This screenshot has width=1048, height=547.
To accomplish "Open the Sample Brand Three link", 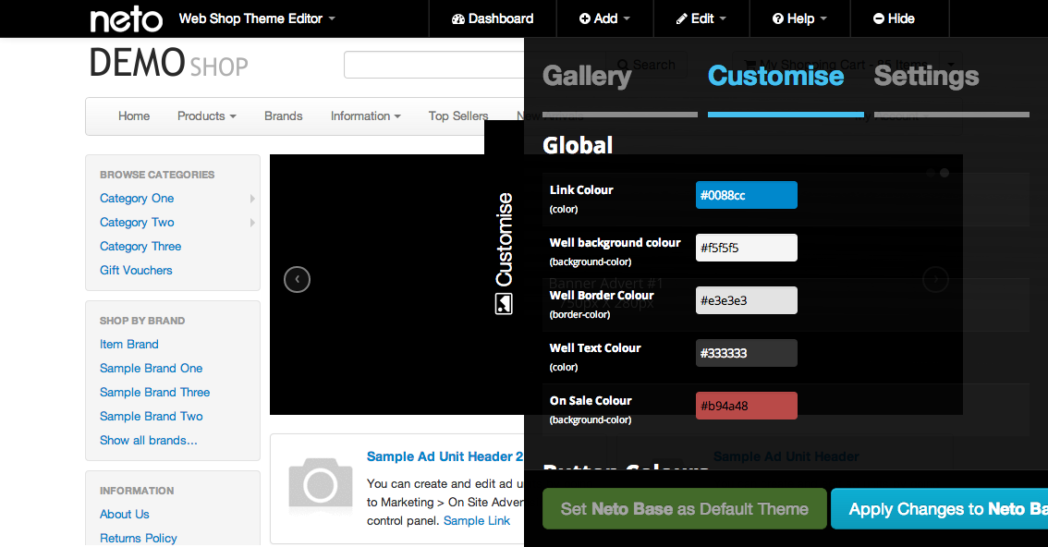I will pos(154,393).
